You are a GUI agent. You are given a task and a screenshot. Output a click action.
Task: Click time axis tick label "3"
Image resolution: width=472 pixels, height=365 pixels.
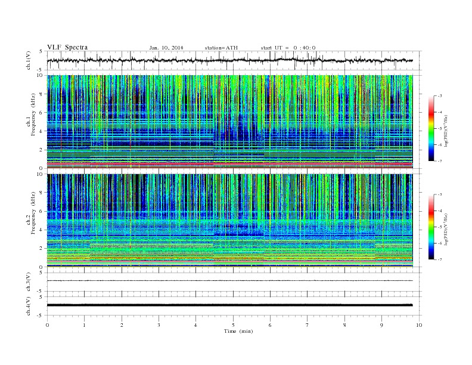coord(159,325)
